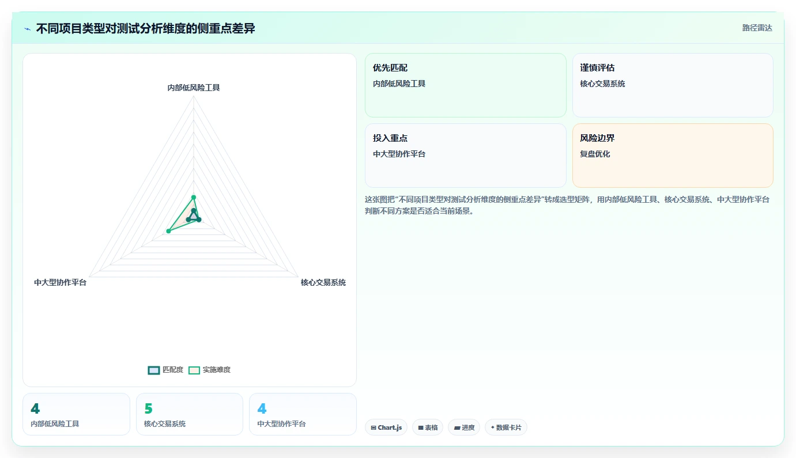Viewport: 796px width, 458px height.
Task: Select the 数据卡片 tag chip
Action: pos(505,427)
